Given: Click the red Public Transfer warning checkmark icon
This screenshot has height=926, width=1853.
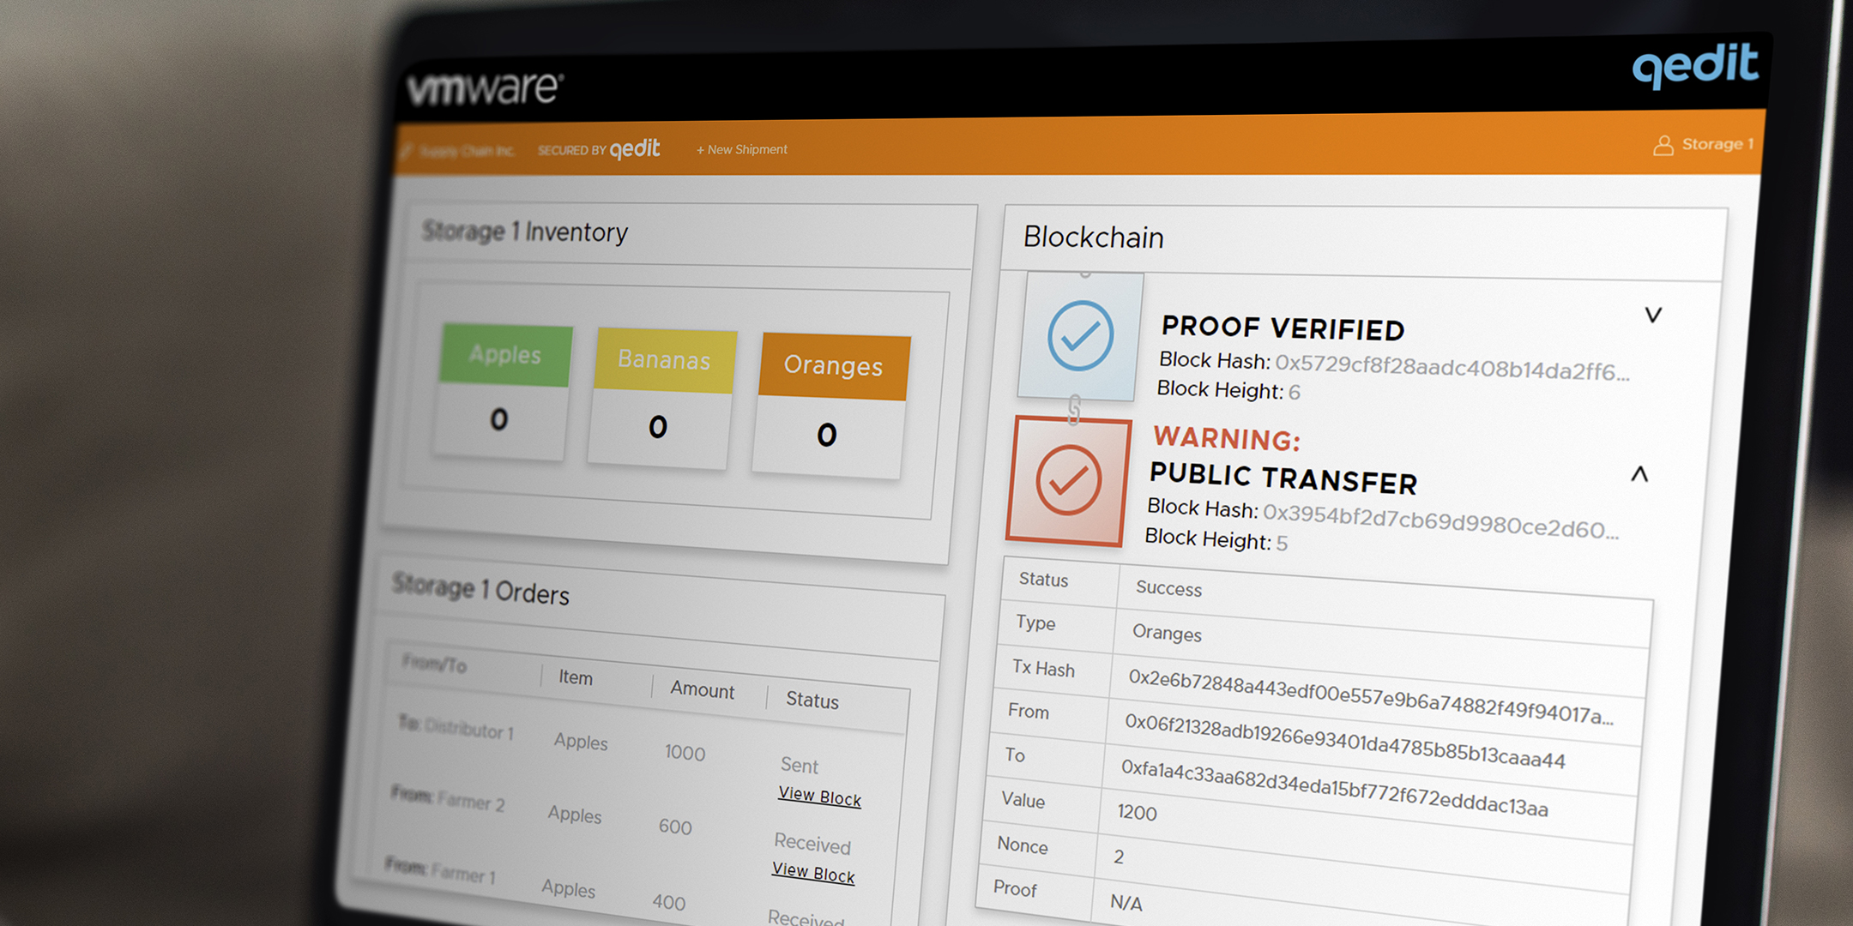Looking at the screenshot, I should (1069, 480).
